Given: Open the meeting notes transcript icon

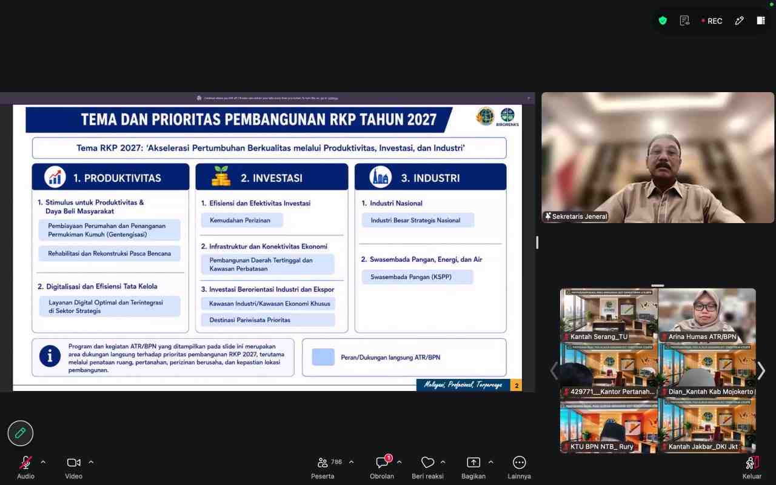Looking at the screenshot, I should (684, 21).
